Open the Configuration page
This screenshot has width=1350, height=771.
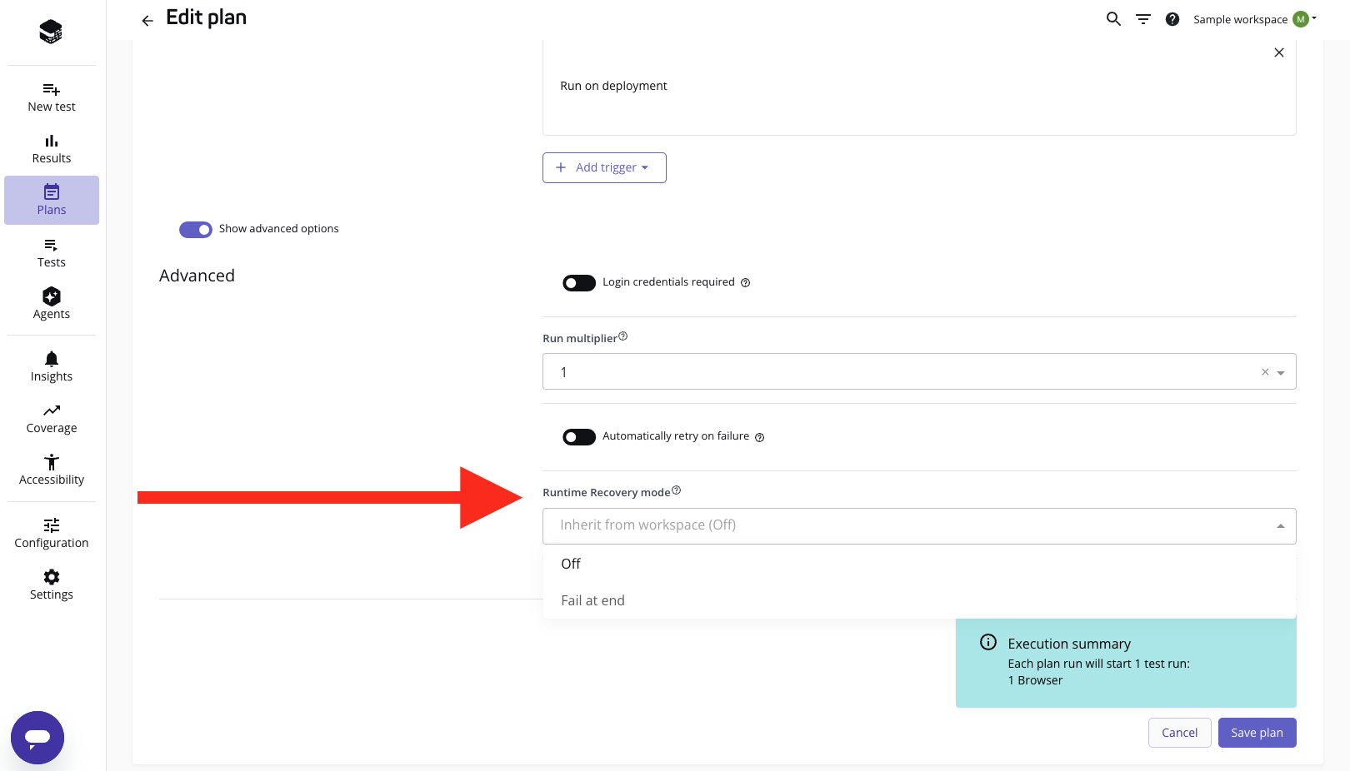click(51, 532)
